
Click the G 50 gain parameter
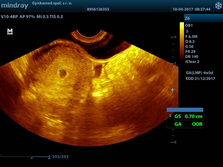(189, 46)
